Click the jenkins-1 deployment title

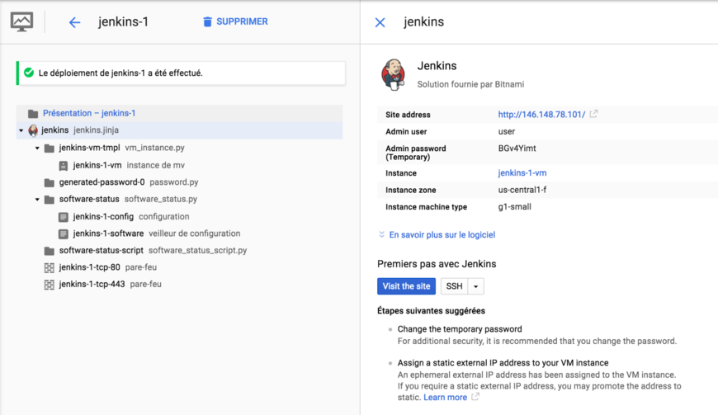coord(123,22)
